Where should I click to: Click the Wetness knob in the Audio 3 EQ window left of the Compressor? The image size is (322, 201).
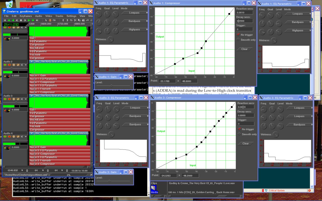(x=111, y=134)
